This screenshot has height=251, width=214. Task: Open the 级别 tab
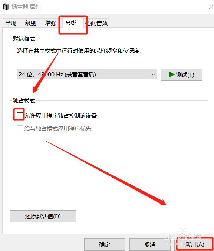pyautogui.click(x=33, y=23)
